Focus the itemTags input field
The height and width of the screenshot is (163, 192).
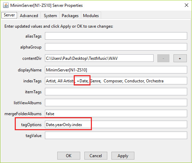click(x=116, y=92)
